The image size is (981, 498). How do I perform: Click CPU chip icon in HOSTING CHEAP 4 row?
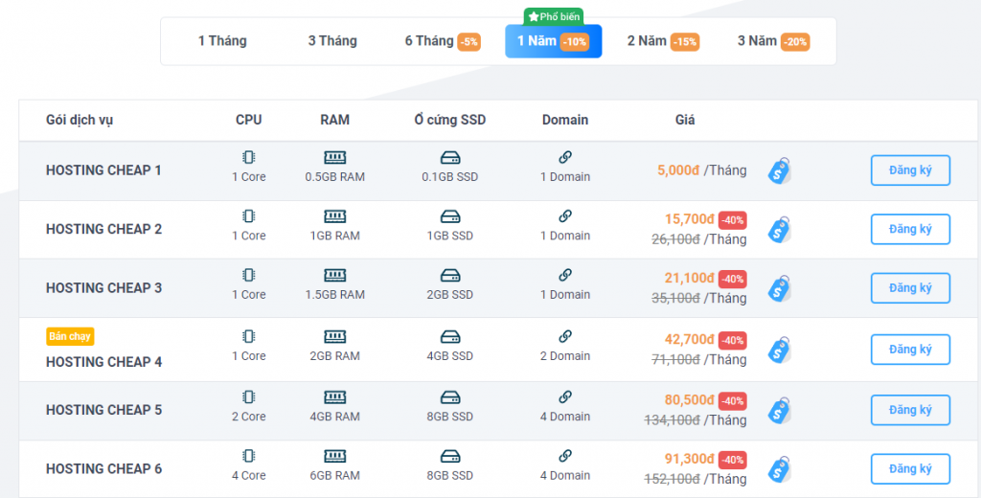(249, 336)
